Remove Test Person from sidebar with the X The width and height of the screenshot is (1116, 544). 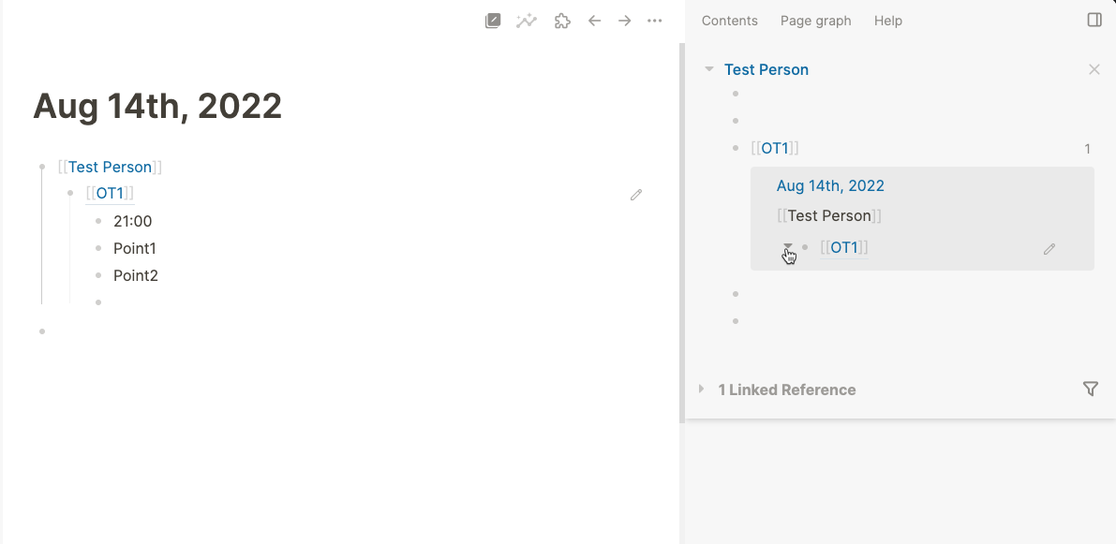pos(1094,68)
